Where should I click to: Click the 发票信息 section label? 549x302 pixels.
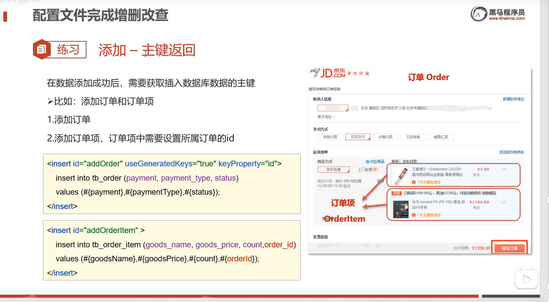pyautogui.click(x=320, y=237)
